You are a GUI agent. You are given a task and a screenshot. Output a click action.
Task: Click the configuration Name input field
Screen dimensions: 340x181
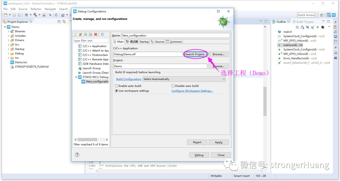pos(176,36)
